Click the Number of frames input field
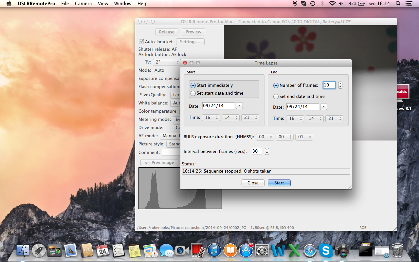 click(x=329, y=85)
